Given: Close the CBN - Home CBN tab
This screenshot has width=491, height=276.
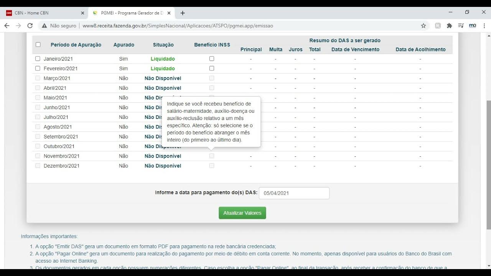Looking at the screenshot, I should (82, 13).
